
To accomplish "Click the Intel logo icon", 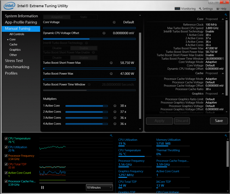I will click(10, 6).
